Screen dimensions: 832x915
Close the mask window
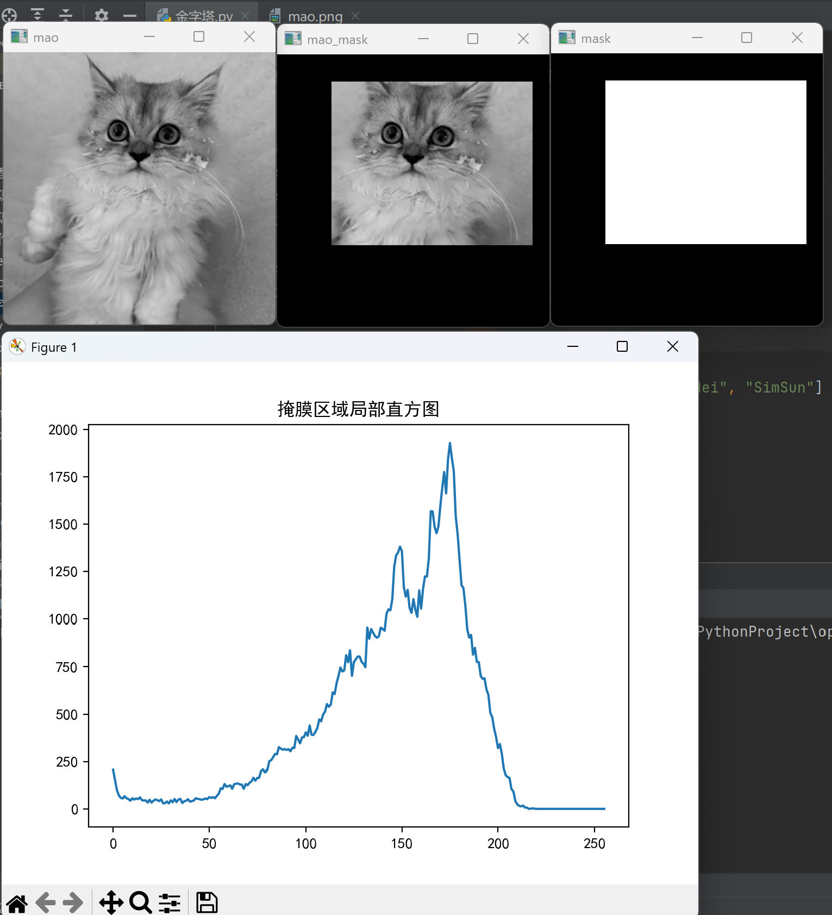(x=797, y=38)
